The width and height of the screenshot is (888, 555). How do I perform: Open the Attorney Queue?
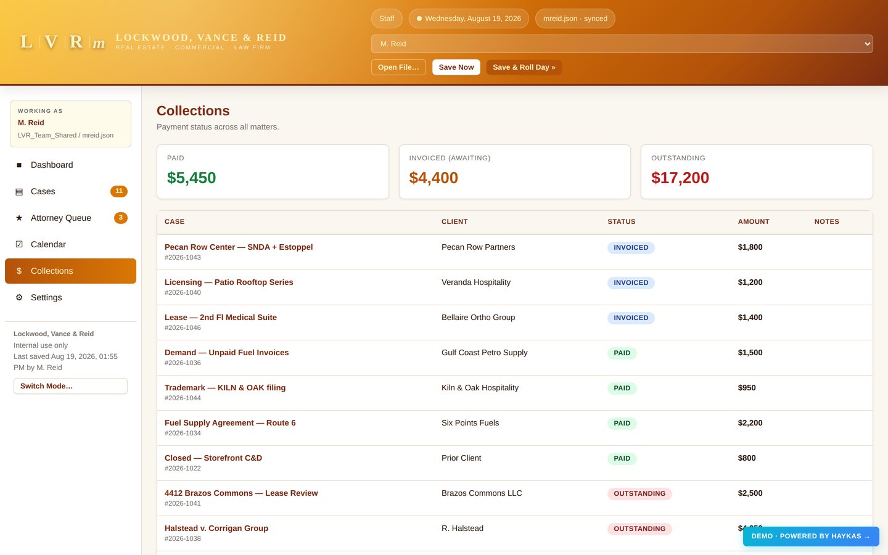tap(70, 218)
